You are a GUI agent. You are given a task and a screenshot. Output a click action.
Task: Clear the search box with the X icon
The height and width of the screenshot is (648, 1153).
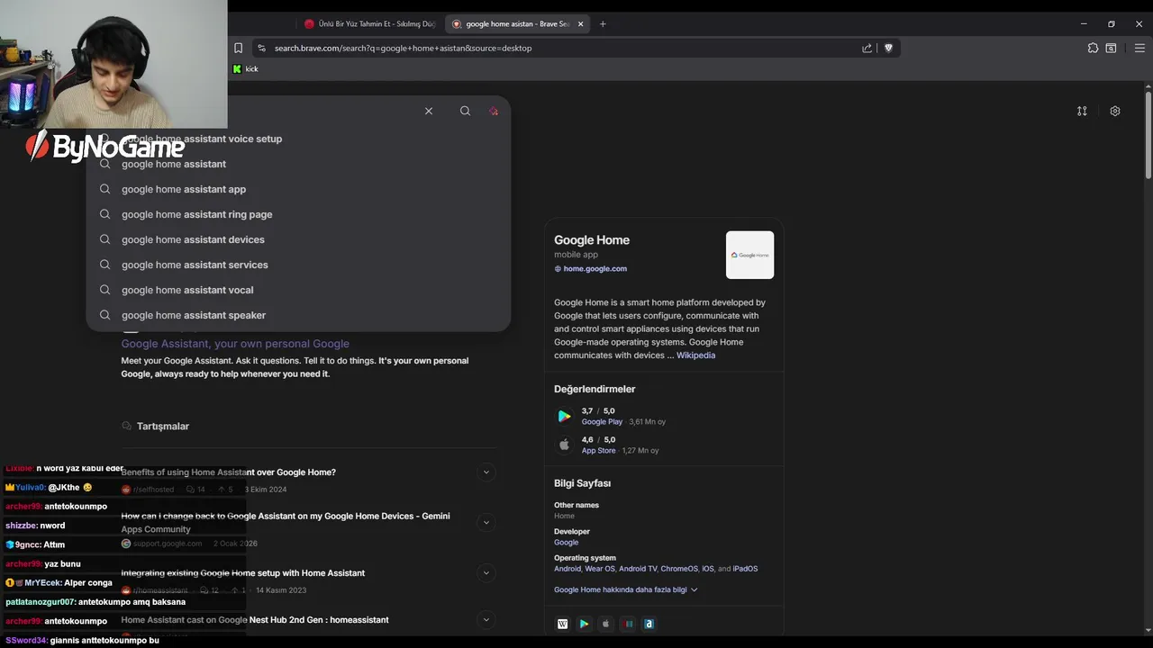(x=429, y=111)
